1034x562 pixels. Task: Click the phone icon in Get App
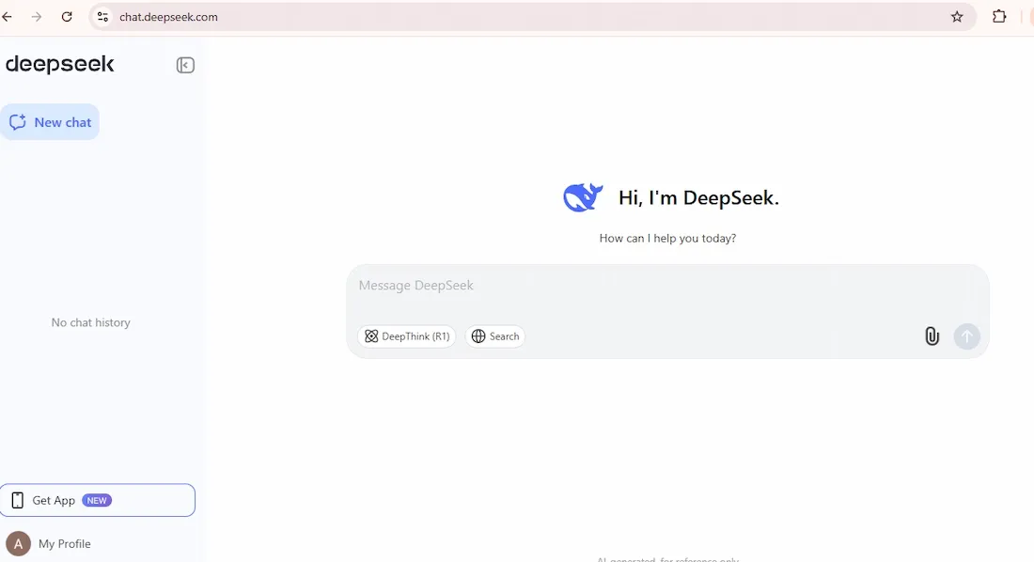click(18, 500)
